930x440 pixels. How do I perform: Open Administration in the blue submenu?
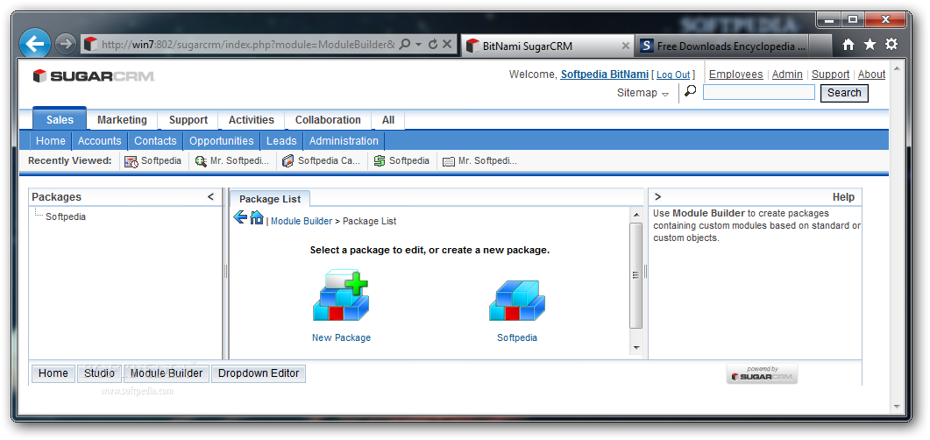click(344, 140)
